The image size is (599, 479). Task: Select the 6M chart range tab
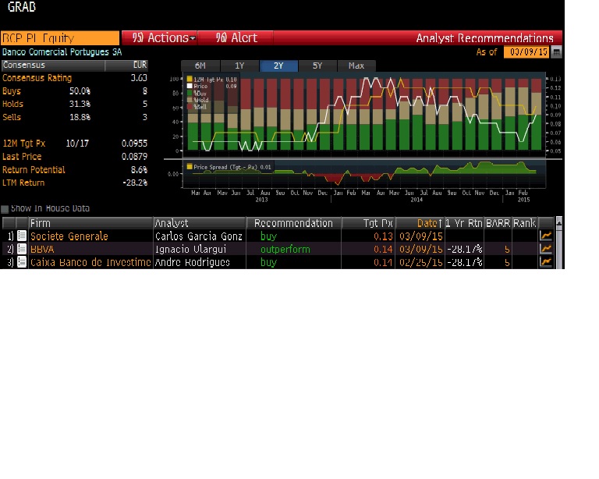[x=200, y=66]
